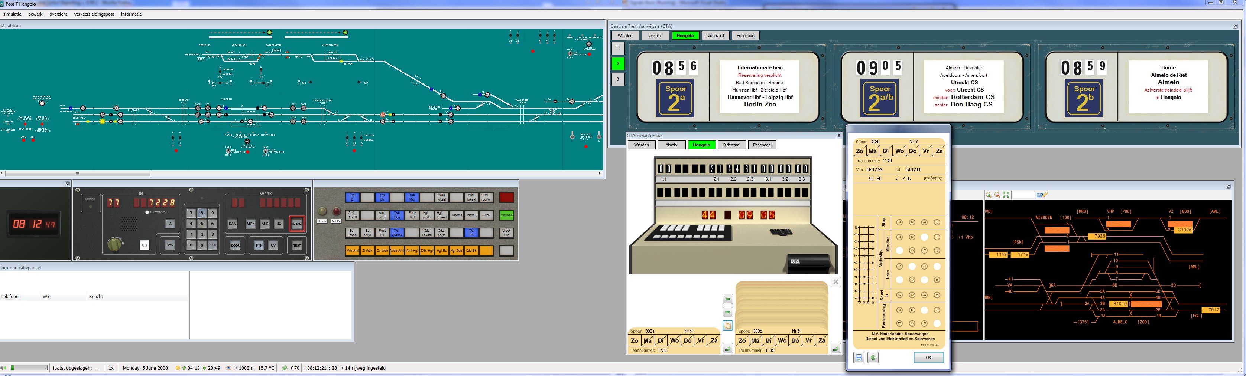
Task: Click the Mrb-Aml orange line button
Action: 352,251
